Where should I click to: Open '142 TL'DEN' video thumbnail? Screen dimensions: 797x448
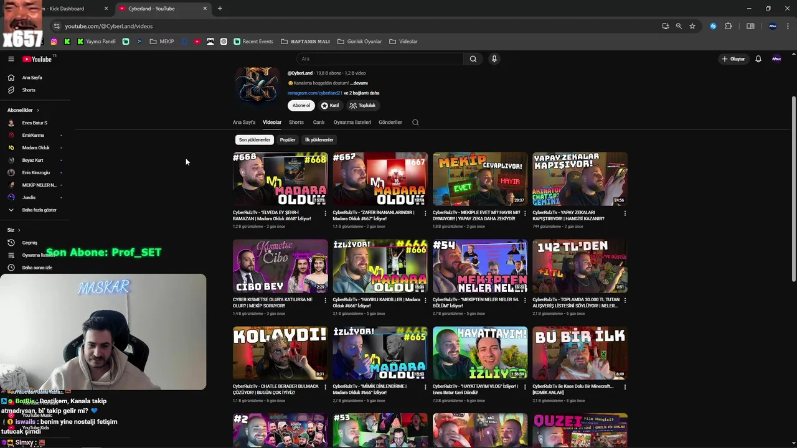pos(580,266)
